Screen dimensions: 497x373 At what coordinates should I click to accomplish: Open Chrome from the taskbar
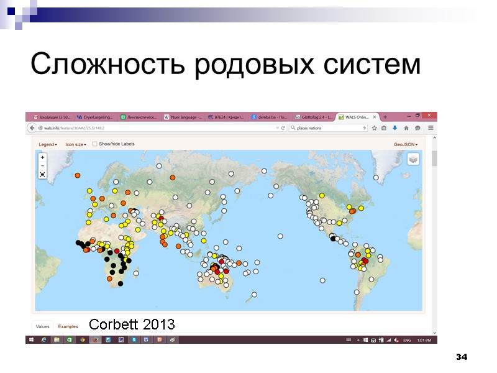(83, 339)
